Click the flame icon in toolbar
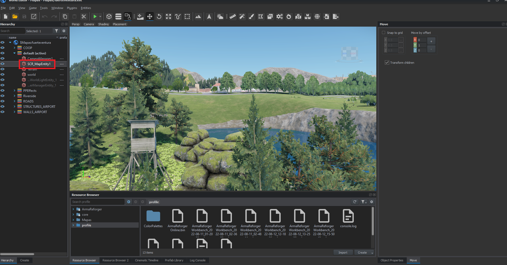This screenshot has width=507, height=265. (289, 17)
